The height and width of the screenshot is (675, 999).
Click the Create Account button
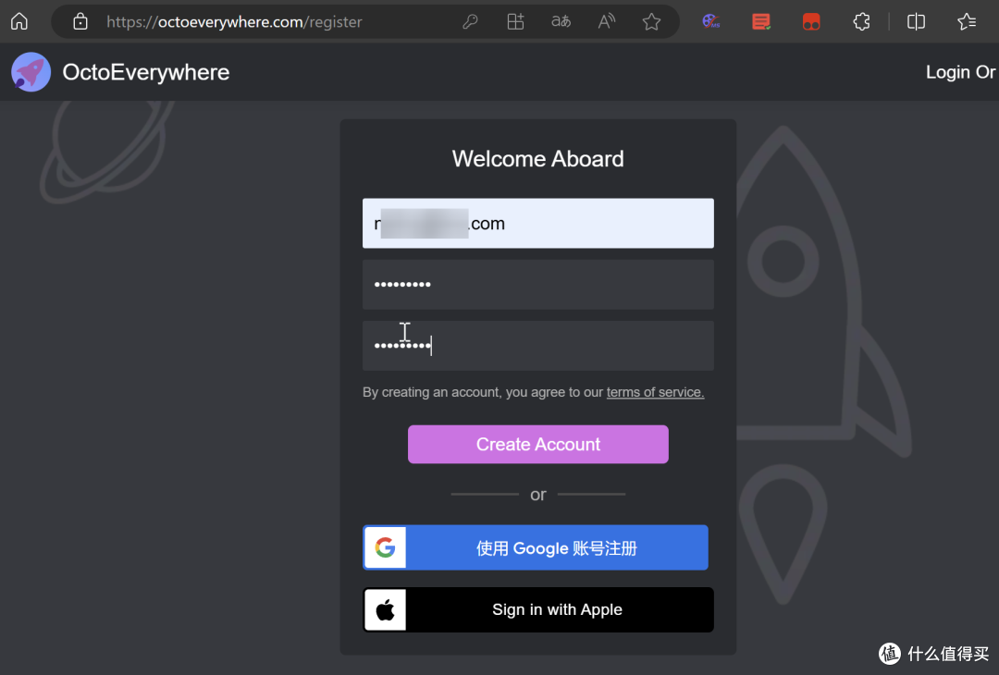click(x=537, y=444)
